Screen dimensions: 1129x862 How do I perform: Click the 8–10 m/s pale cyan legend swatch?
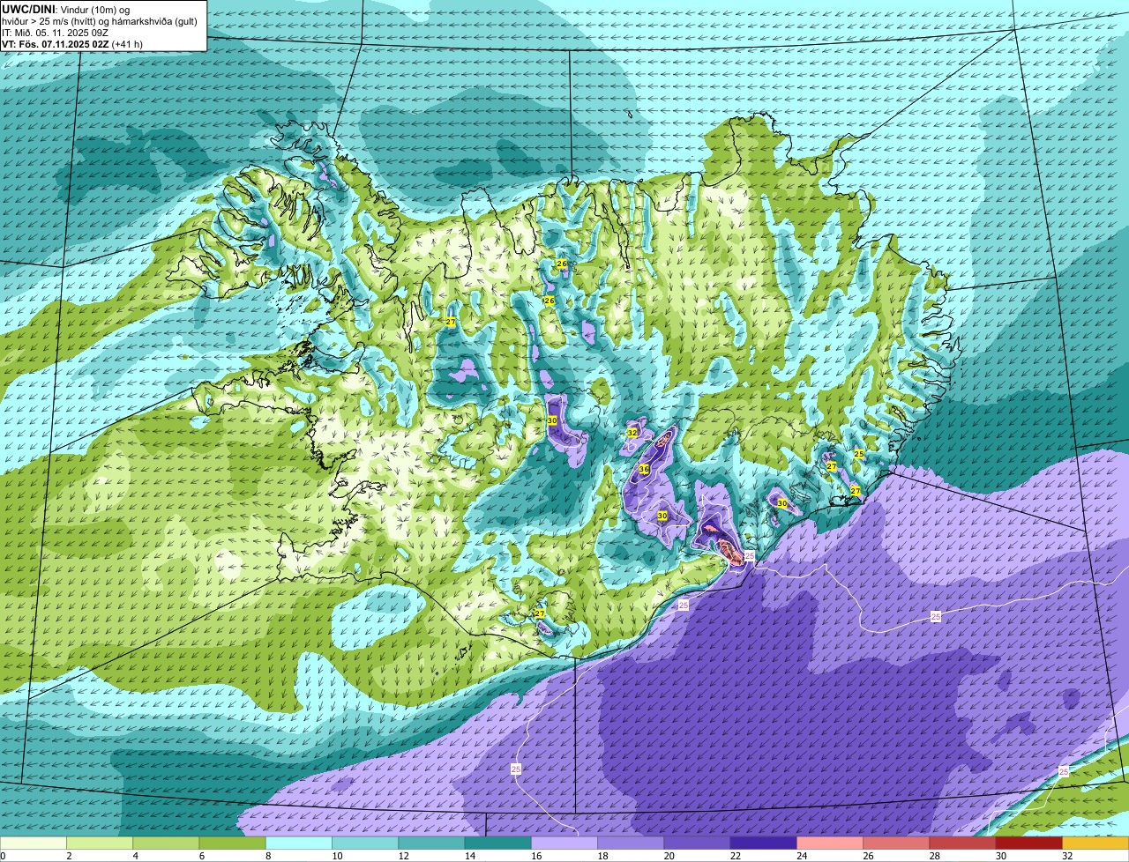(x=299, y=843)
